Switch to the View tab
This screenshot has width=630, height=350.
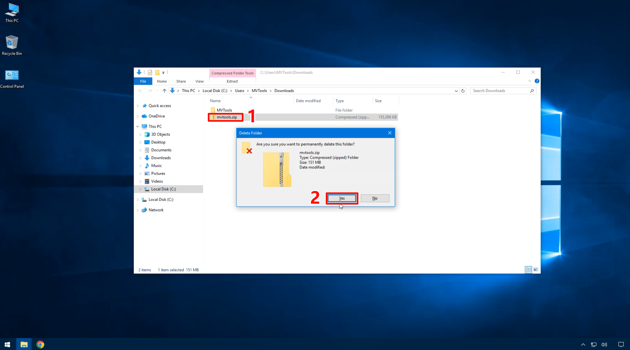click(x=199, y=81)
